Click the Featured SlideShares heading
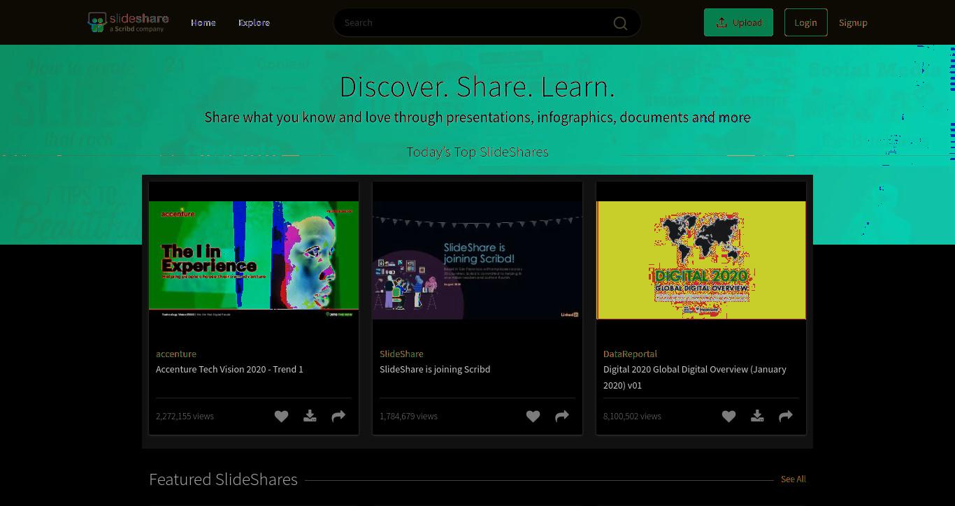 click(x=223, y=479)
